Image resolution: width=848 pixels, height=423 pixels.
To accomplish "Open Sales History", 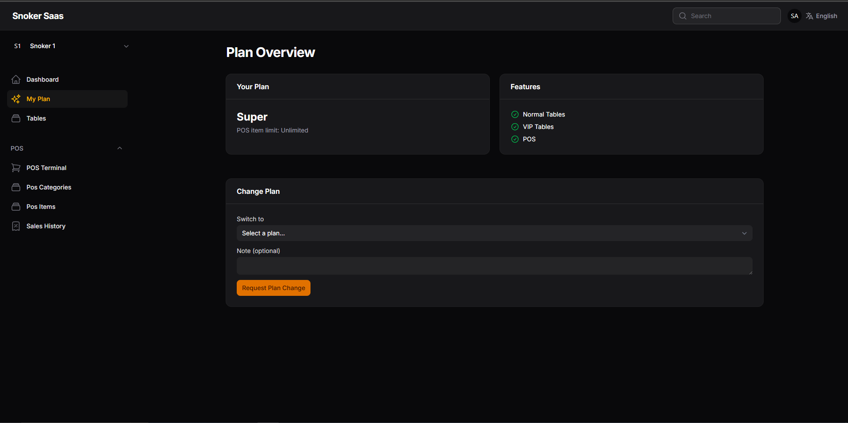I will [67, 226].
